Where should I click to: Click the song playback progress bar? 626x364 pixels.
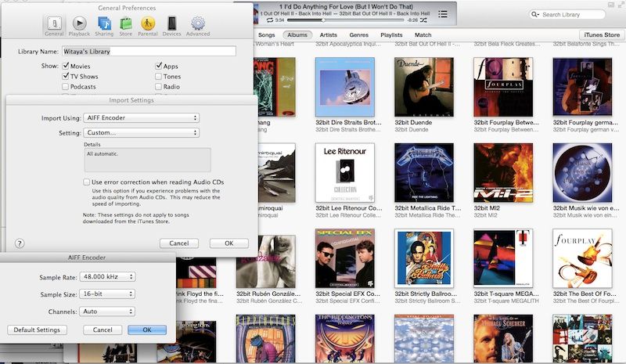coord(352,20)
